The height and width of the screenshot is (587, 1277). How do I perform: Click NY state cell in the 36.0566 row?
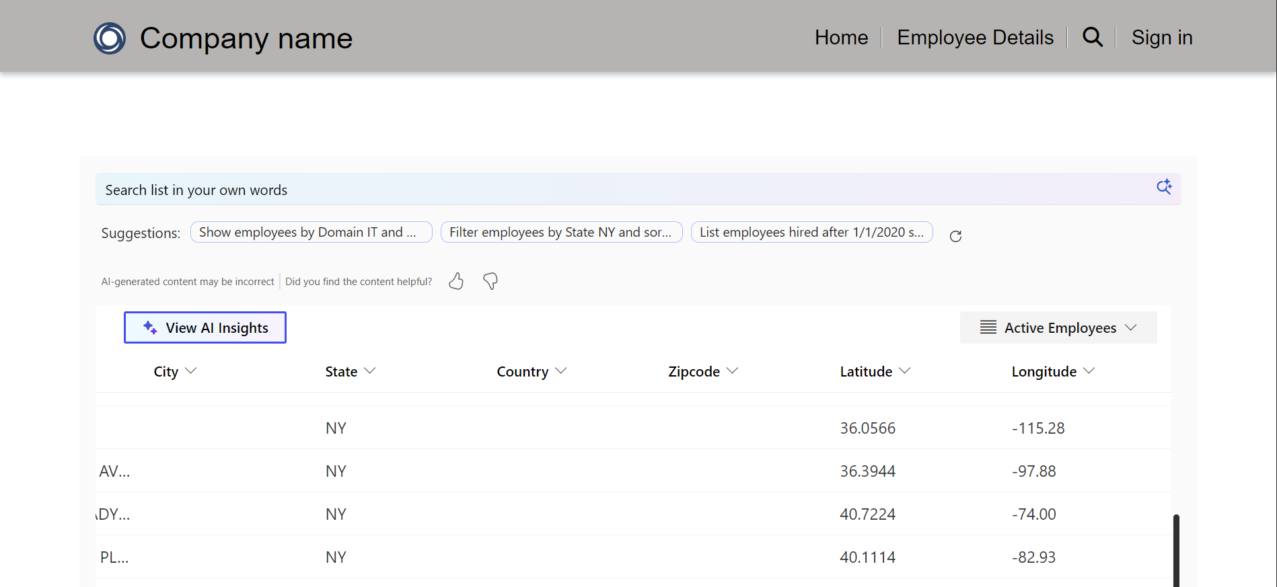coord(336,428)
